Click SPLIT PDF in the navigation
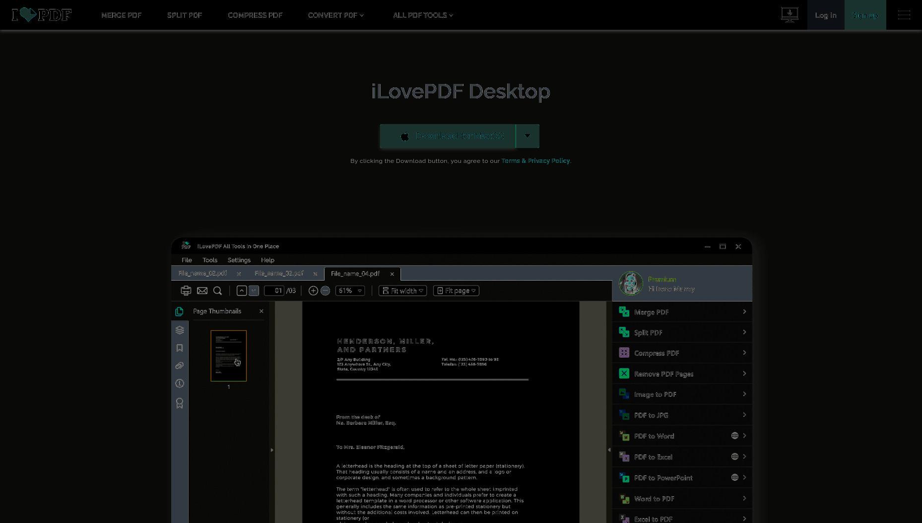 click(x=185, y=15)
